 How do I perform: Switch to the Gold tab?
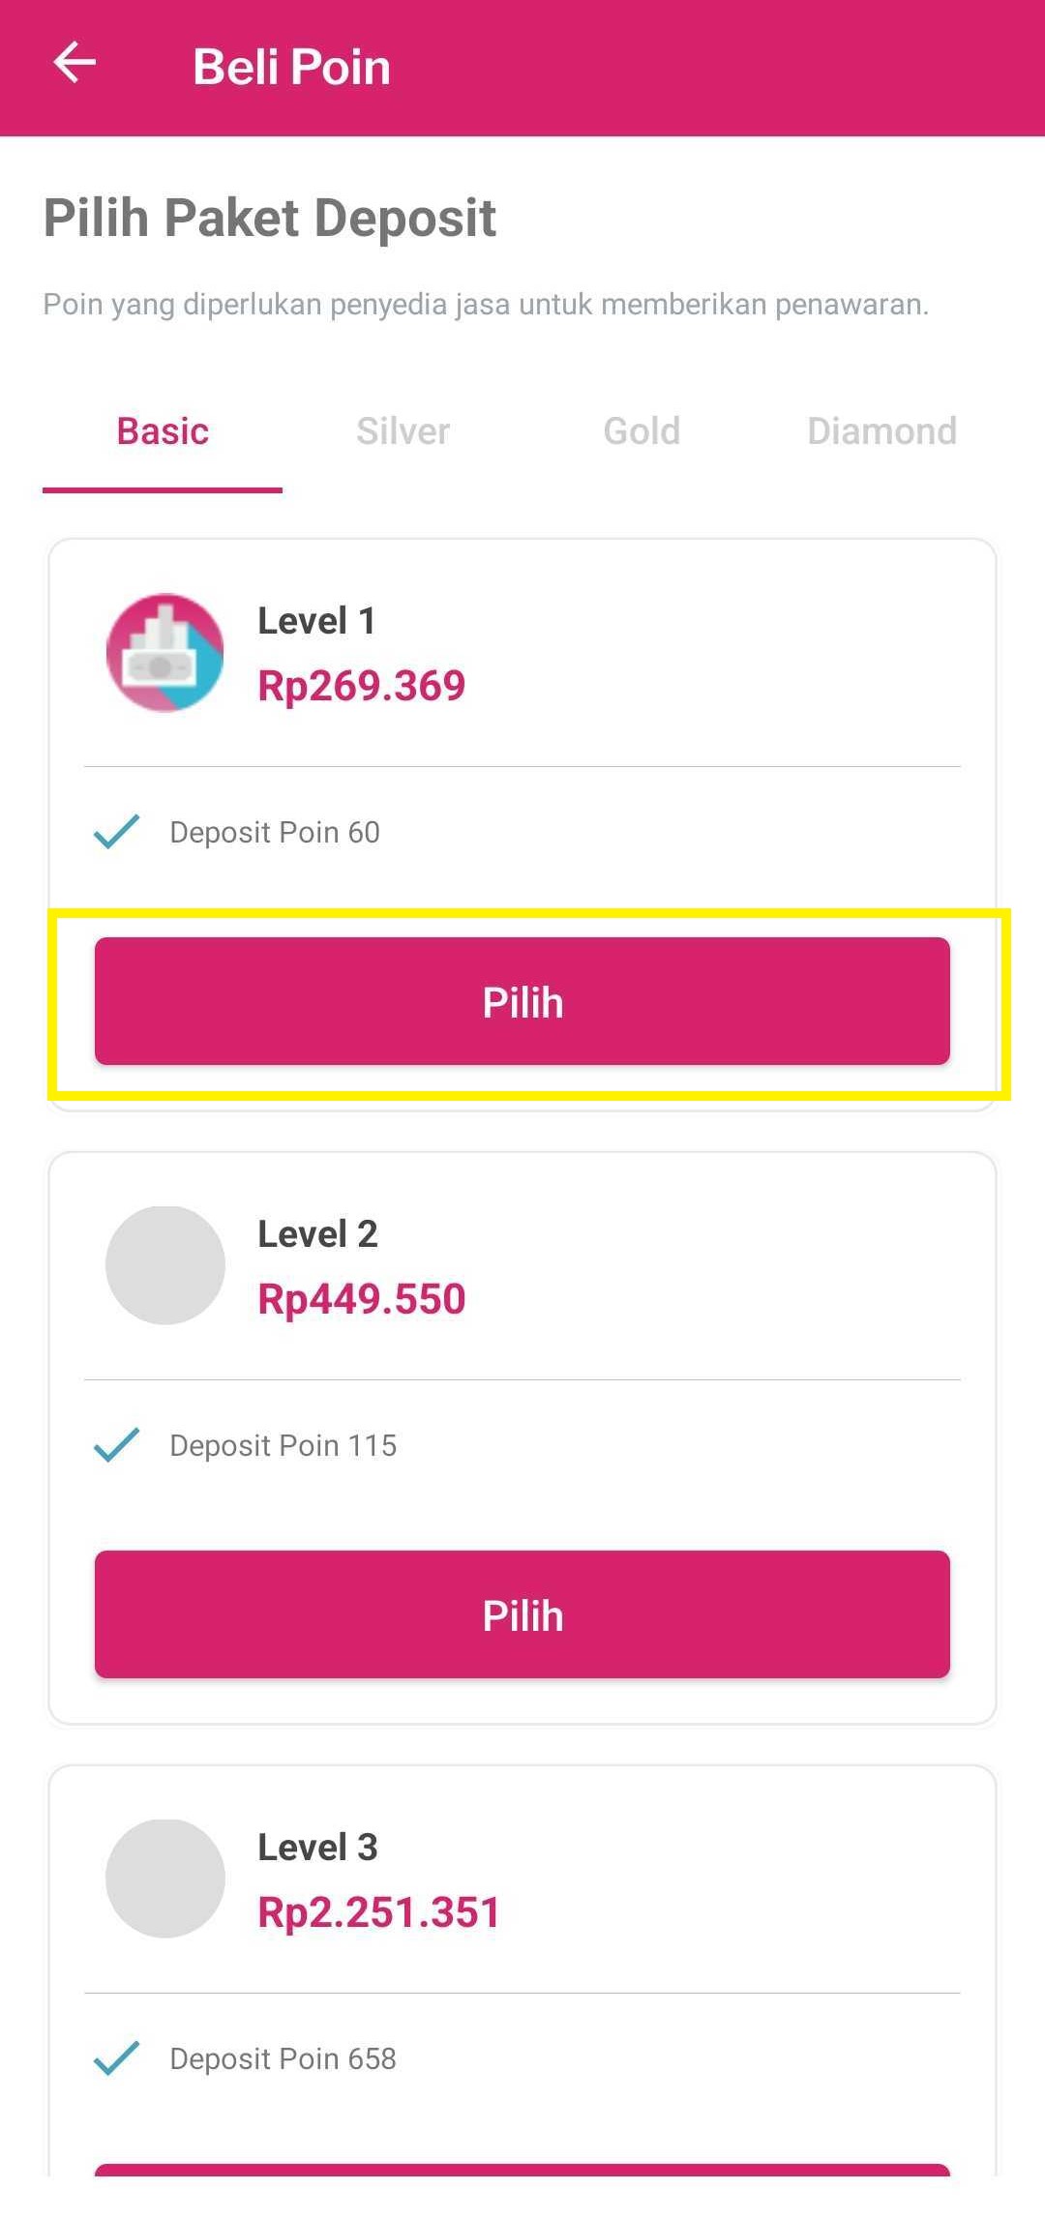tap(642, 431)
